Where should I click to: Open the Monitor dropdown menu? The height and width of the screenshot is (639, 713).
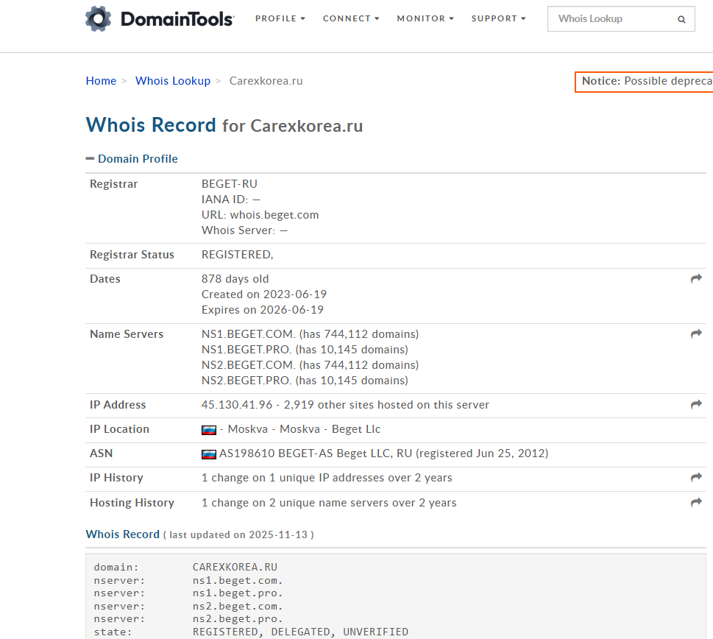click(425, 18)
